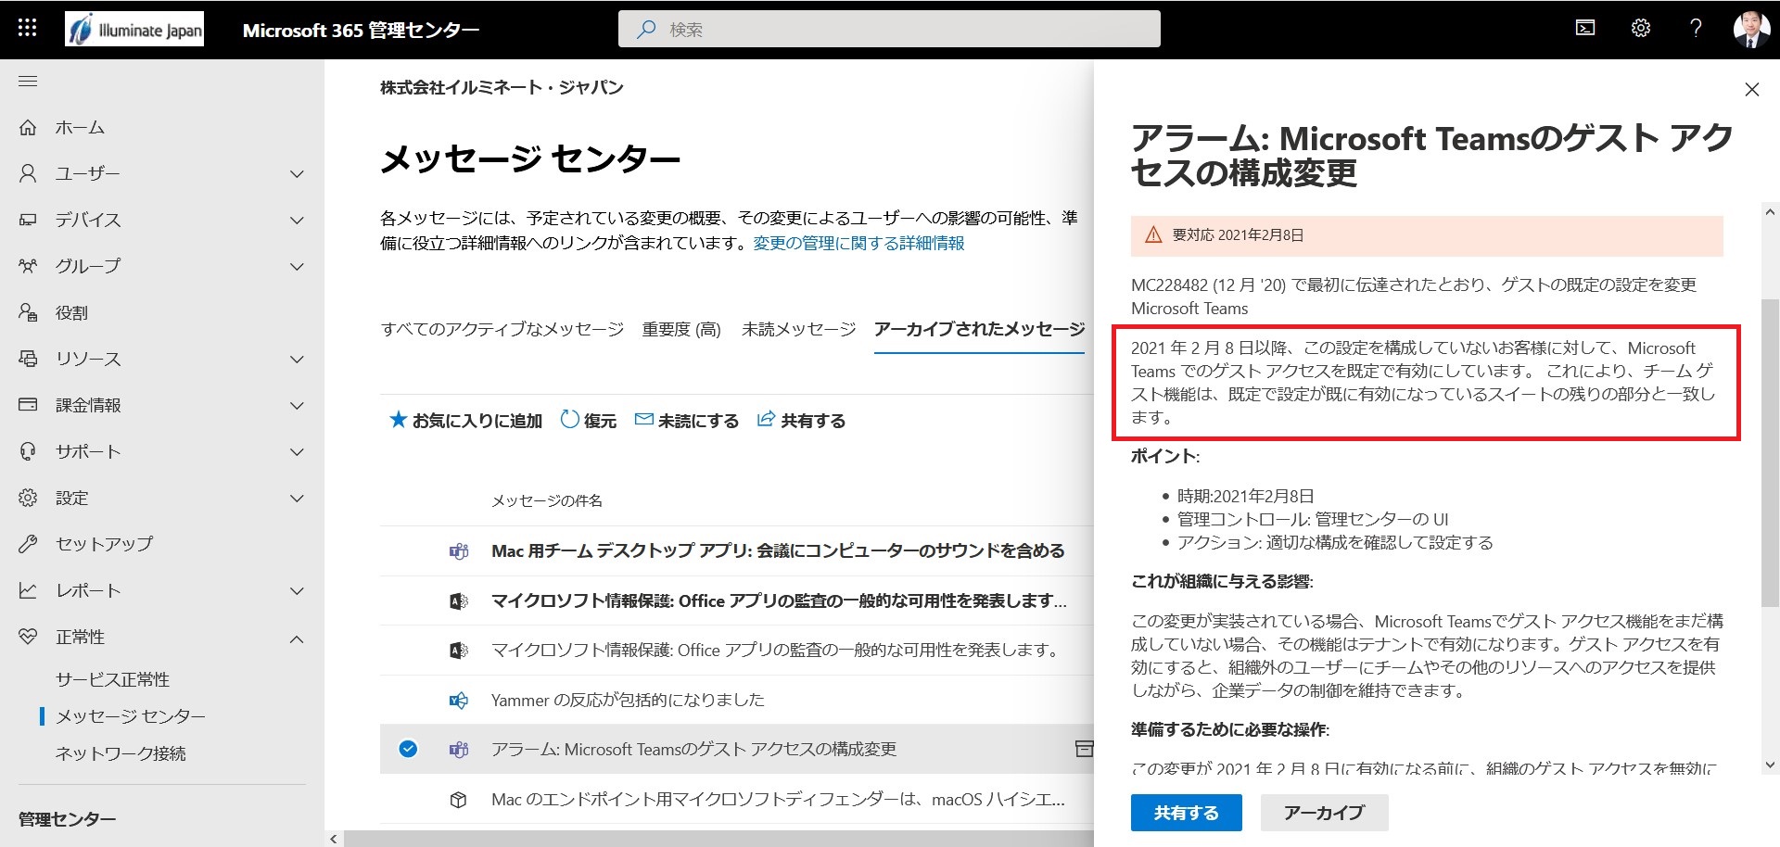Click the 設定 gear icon in sidebar
The height and width of the screenshot is (847, 1780).
click(28, 498)
